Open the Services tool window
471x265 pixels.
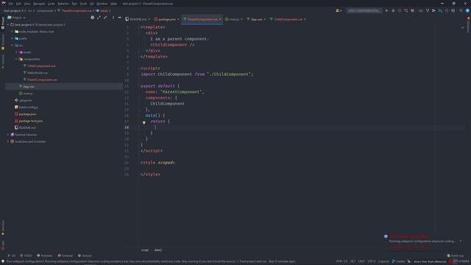(85, 255)
